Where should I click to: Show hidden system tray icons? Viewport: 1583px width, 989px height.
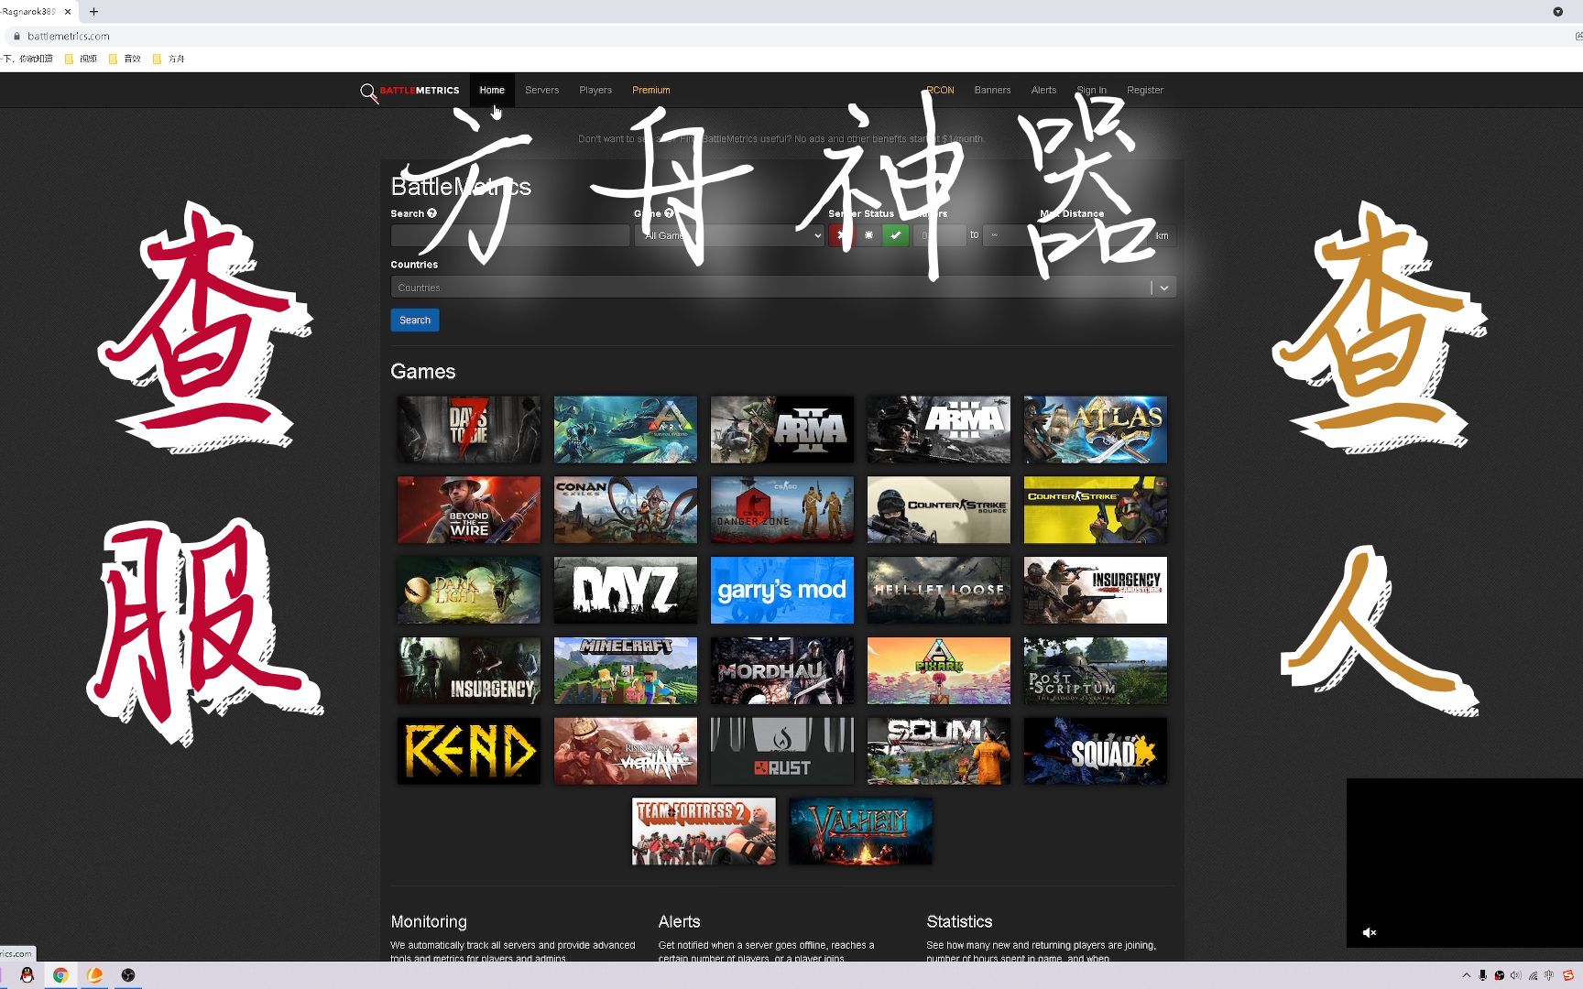point(1467,975)
